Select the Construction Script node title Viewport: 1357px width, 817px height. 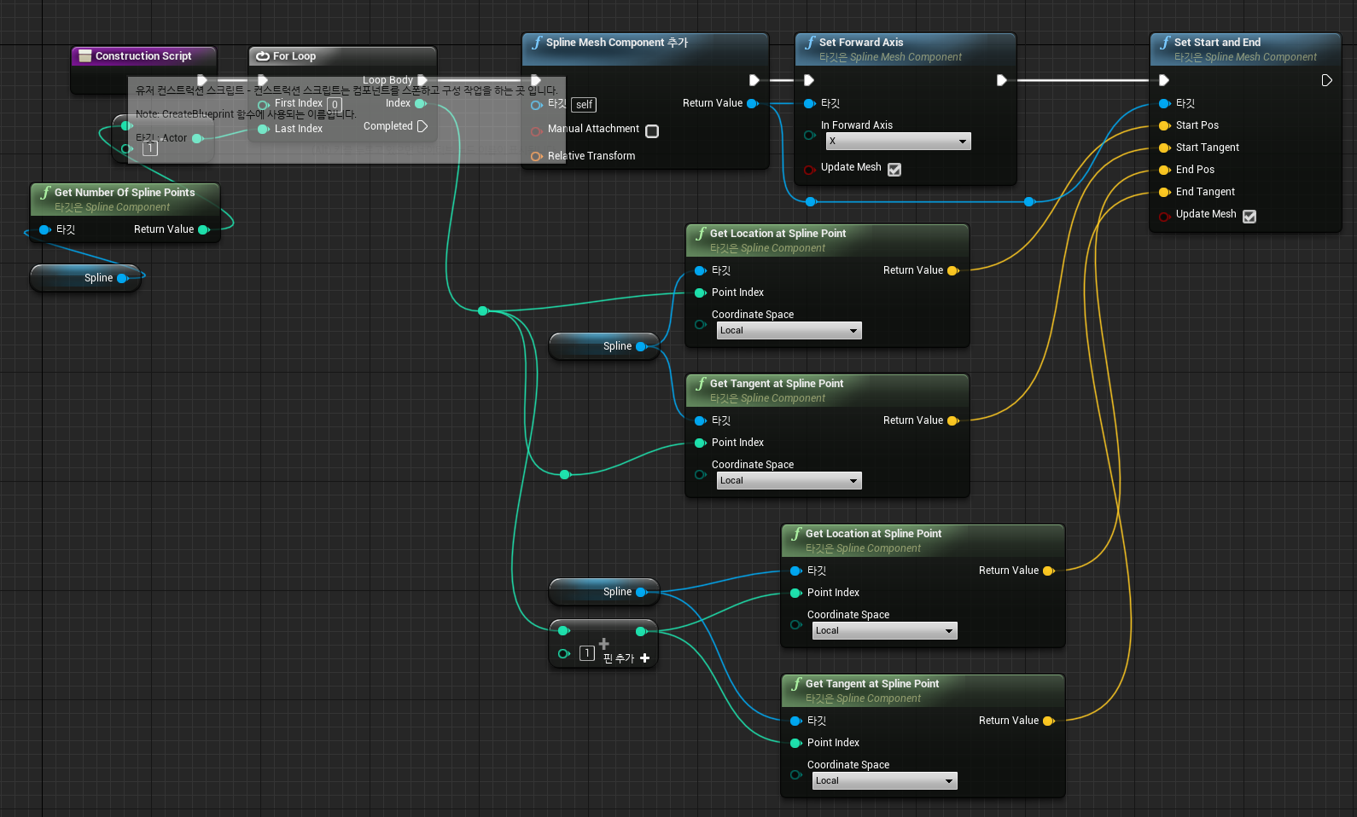pos(143,56)
